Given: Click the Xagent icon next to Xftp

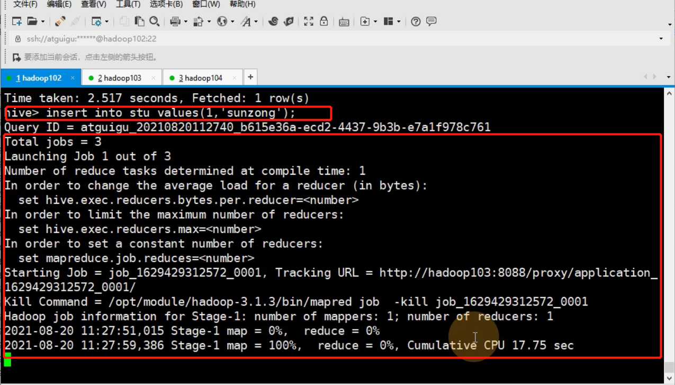Looking at the screenshot, I should 289,21.
